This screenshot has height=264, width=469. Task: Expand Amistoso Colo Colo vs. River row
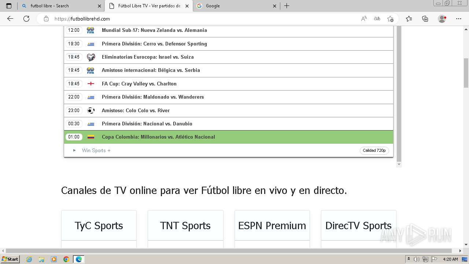[x=229, y=110]
